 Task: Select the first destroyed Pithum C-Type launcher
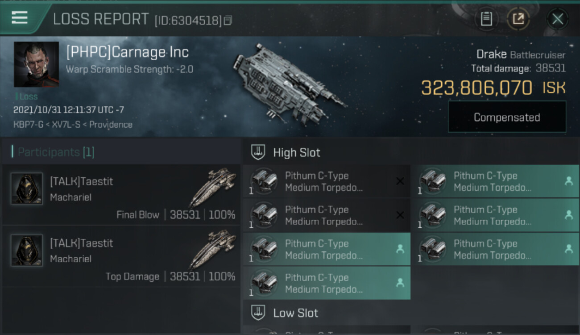click(327, 181)
